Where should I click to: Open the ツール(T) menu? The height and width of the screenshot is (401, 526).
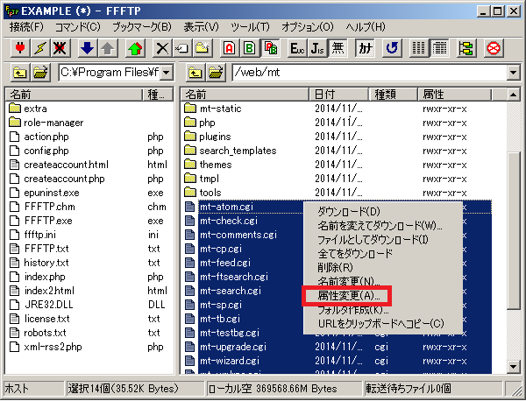tap(250, 27)
